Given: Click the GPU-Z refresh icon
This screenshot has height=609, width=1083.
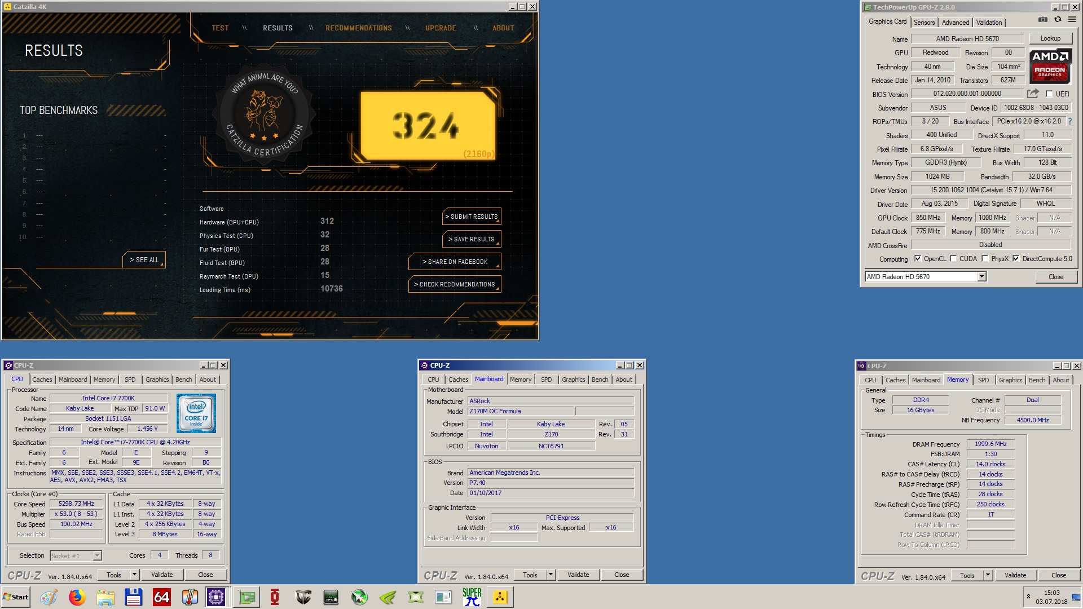Looking at the screenshot, I should pos(1058,20).
